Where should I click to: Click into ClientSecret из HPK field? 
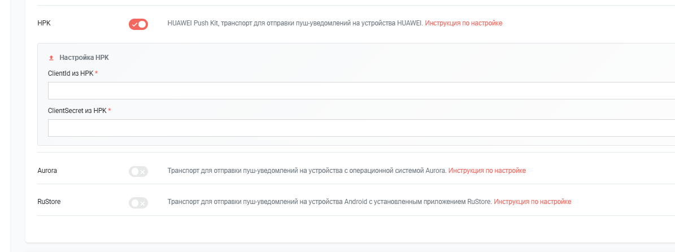point(362,128)
